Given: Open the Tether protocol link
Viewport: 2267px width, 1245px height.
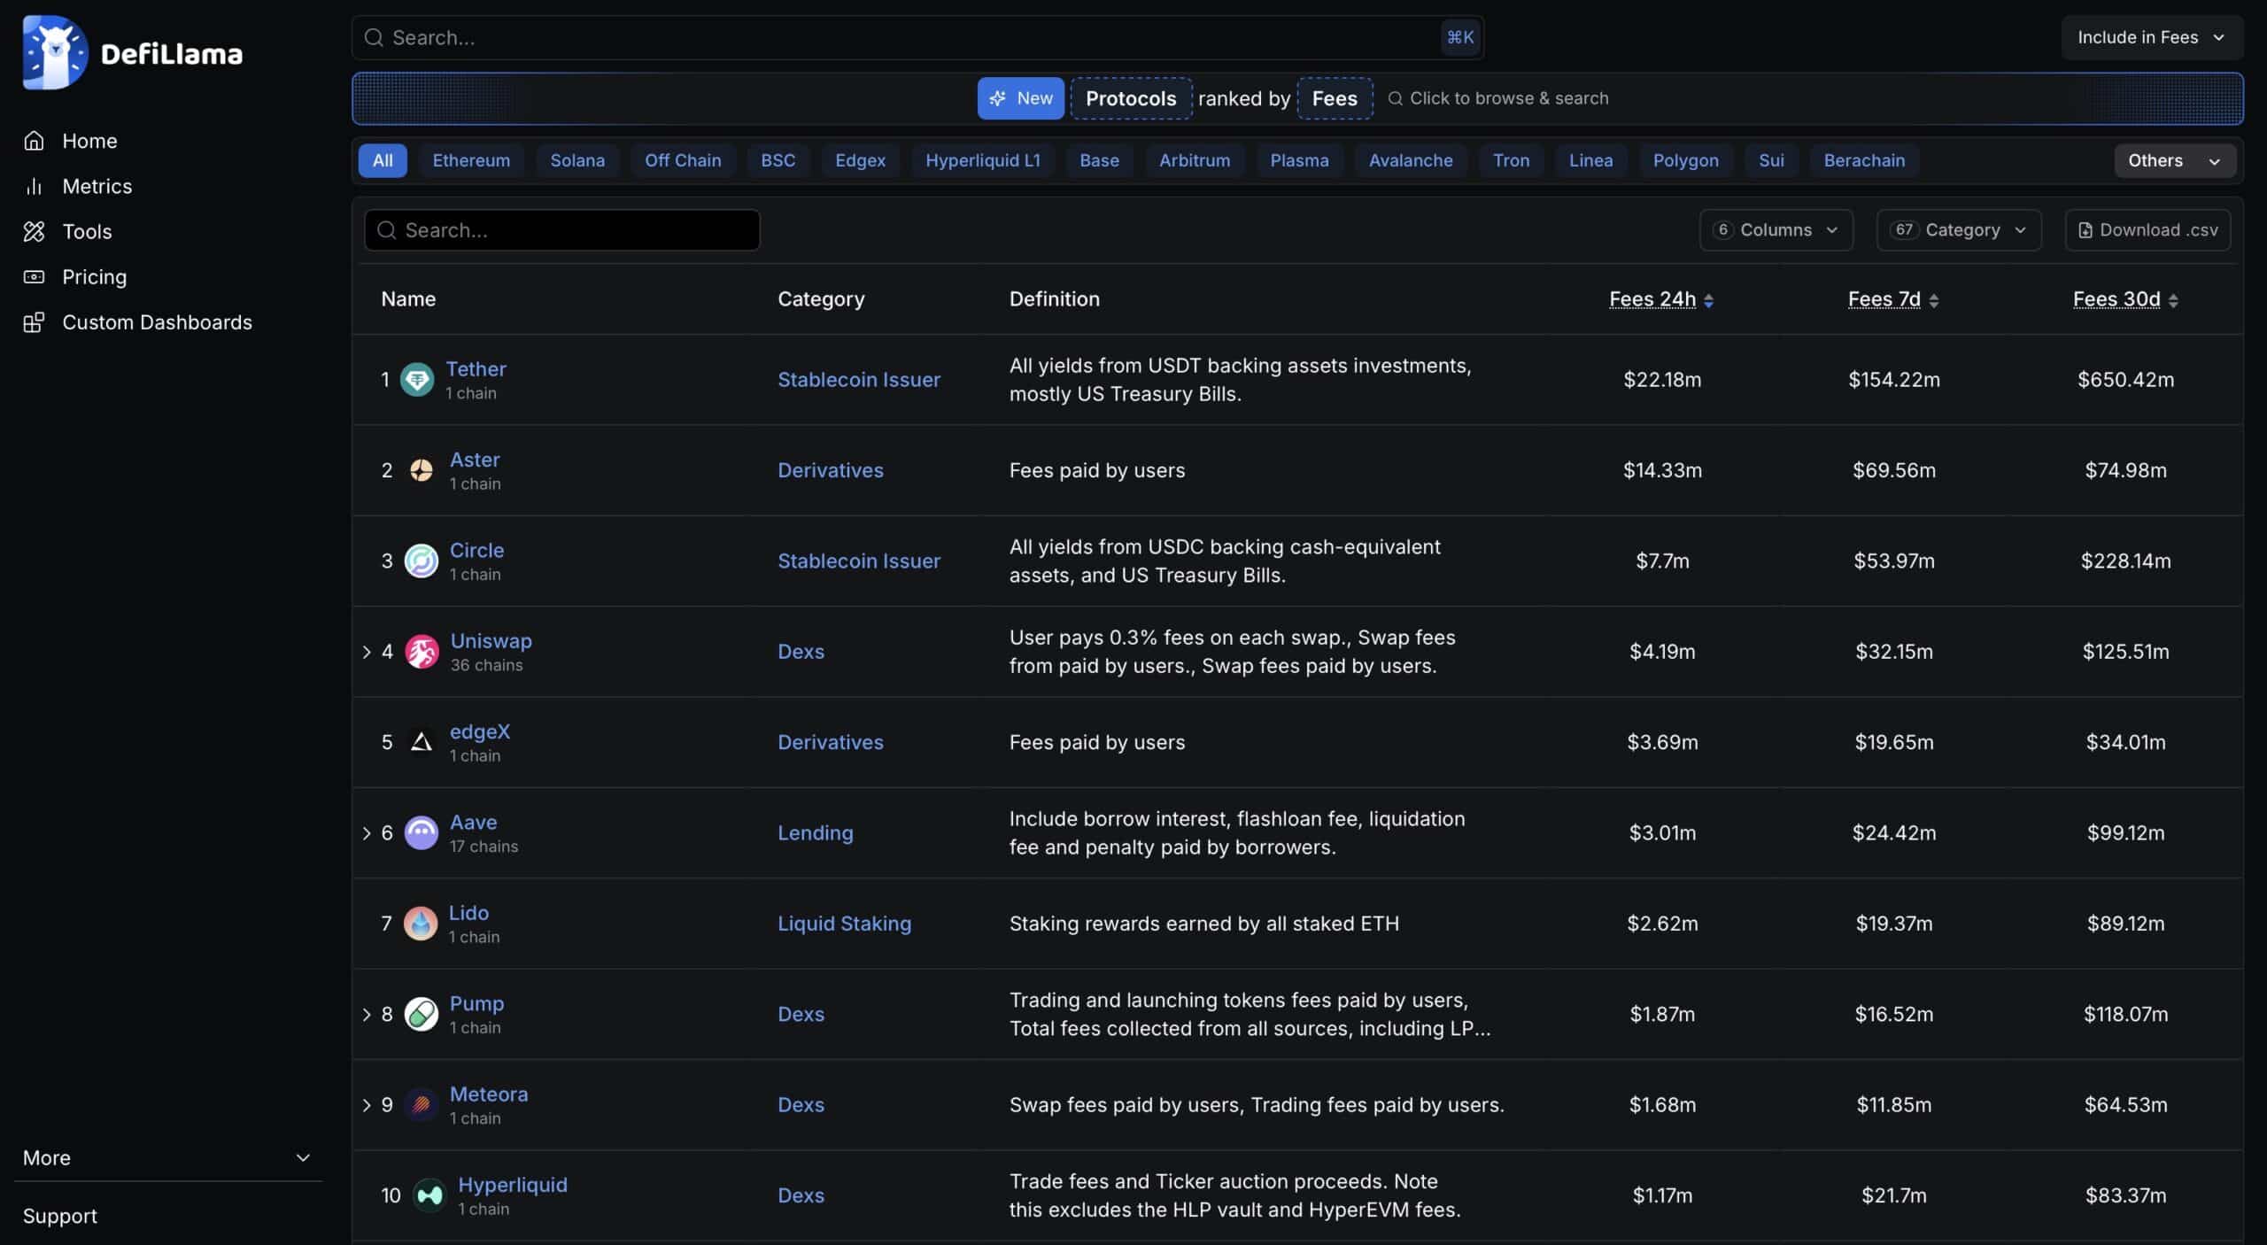Looking at the screenshot, I should (476, 368).
